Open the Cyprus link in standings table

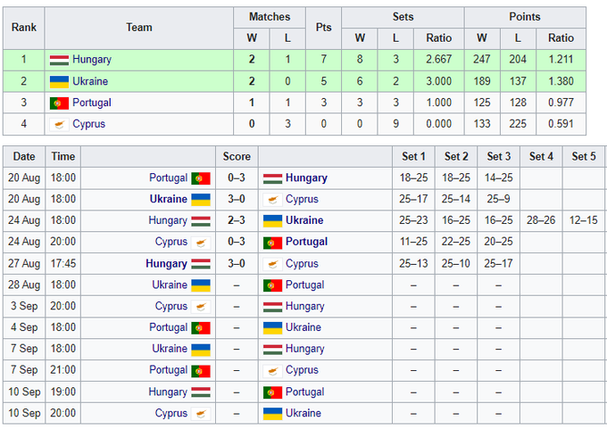(88, 124)
